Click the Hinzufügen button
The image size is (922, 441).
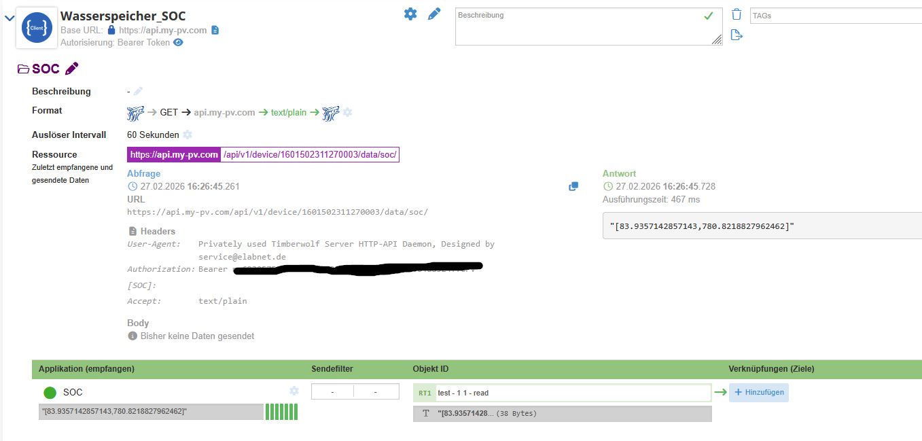coord(759,392)
